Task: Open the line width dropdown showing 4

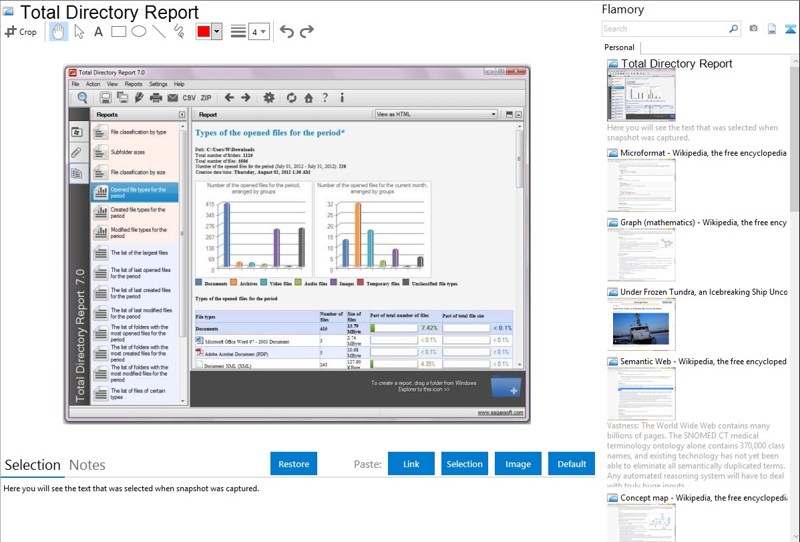Action: (258, 32)
